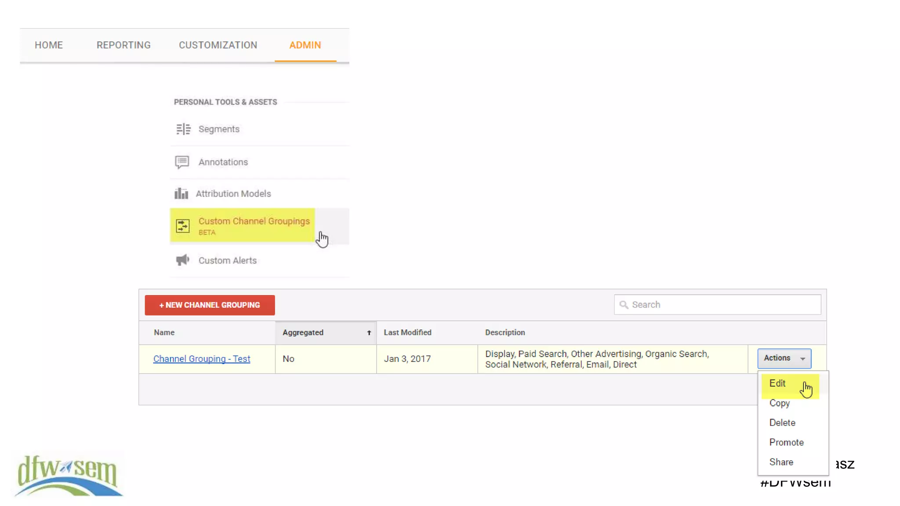Screen dimensions: 900x506
Task: Sort by the Aggregated column header
Action: point(303,333)
